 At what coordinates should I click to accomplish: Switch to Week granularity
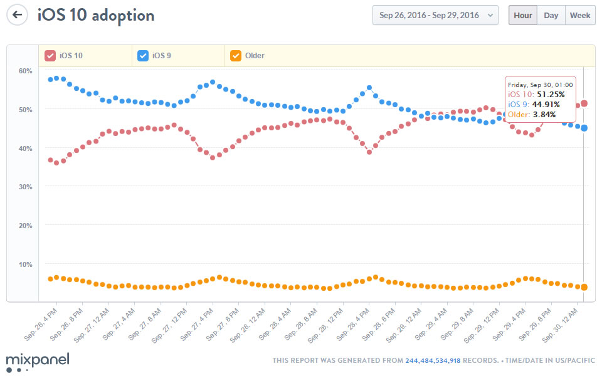[x=580, y=15]
